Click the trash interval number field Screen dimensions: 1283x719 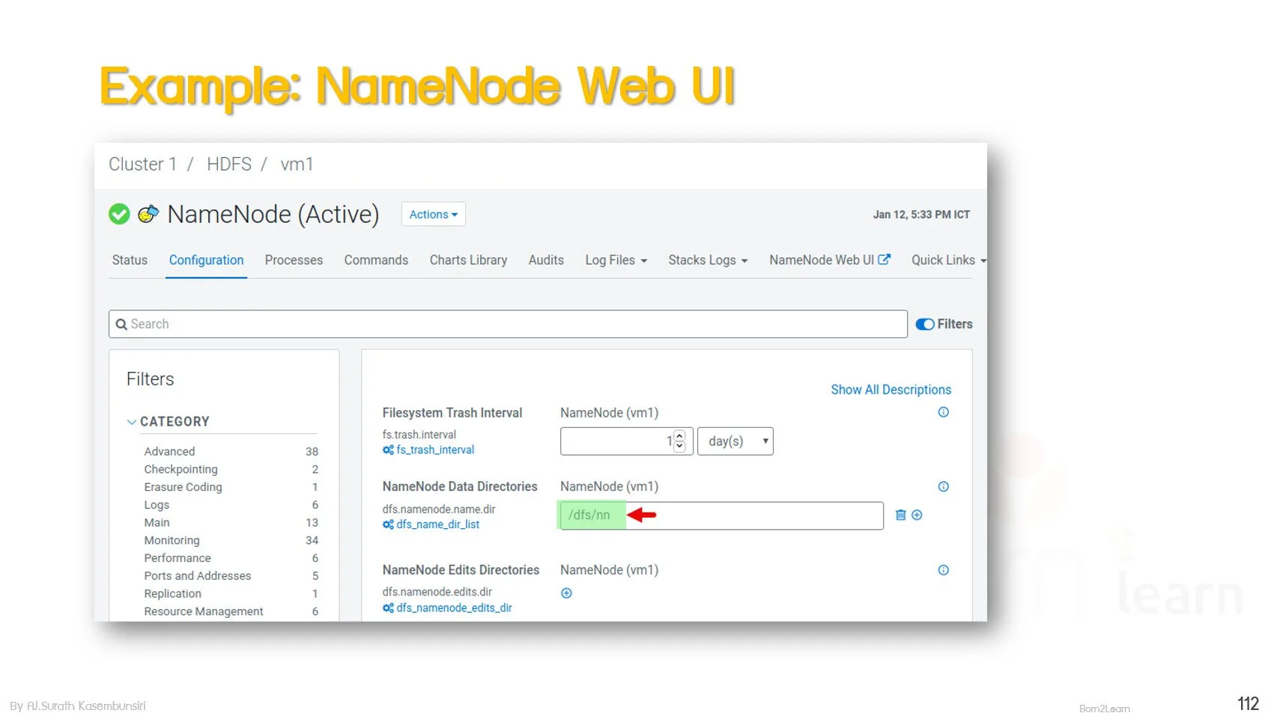[626, 441]
